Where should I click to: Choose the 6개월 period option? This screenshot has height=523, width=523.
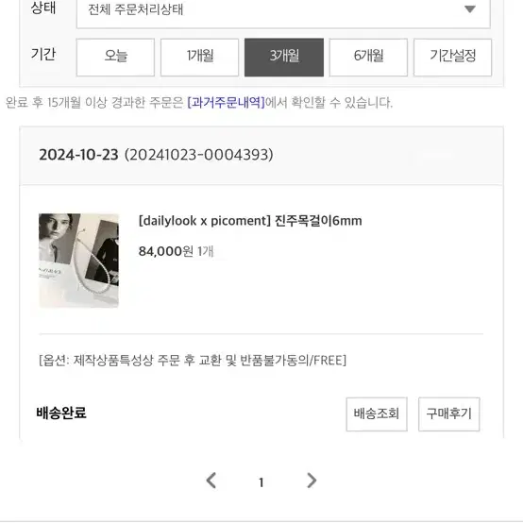(x=368, y=58)
